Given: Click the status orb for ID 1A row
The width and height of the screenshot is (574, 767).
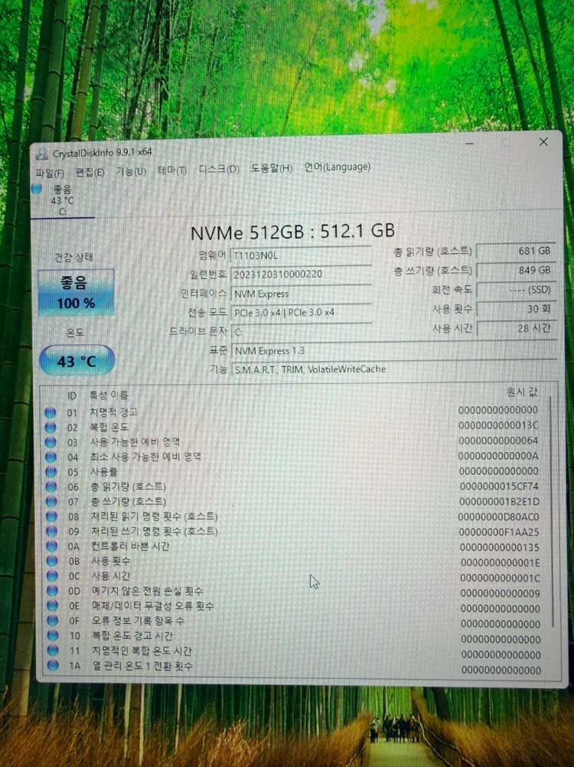Looking at the screenshot, I should click(x=54, y=665).
